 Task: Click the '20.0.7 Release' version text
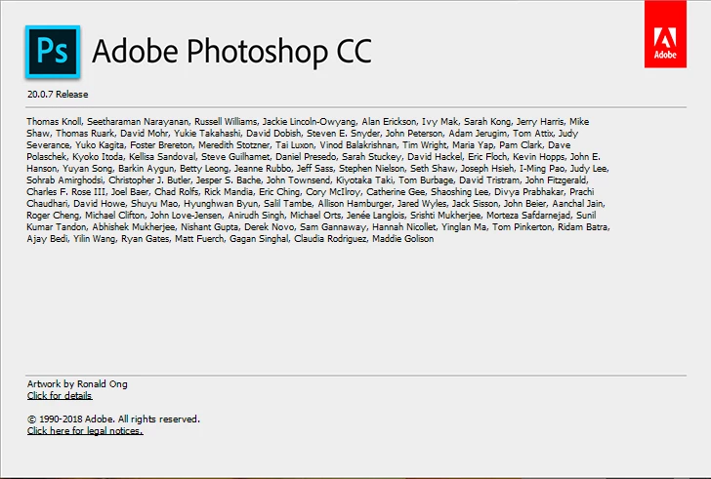[58, 95]
